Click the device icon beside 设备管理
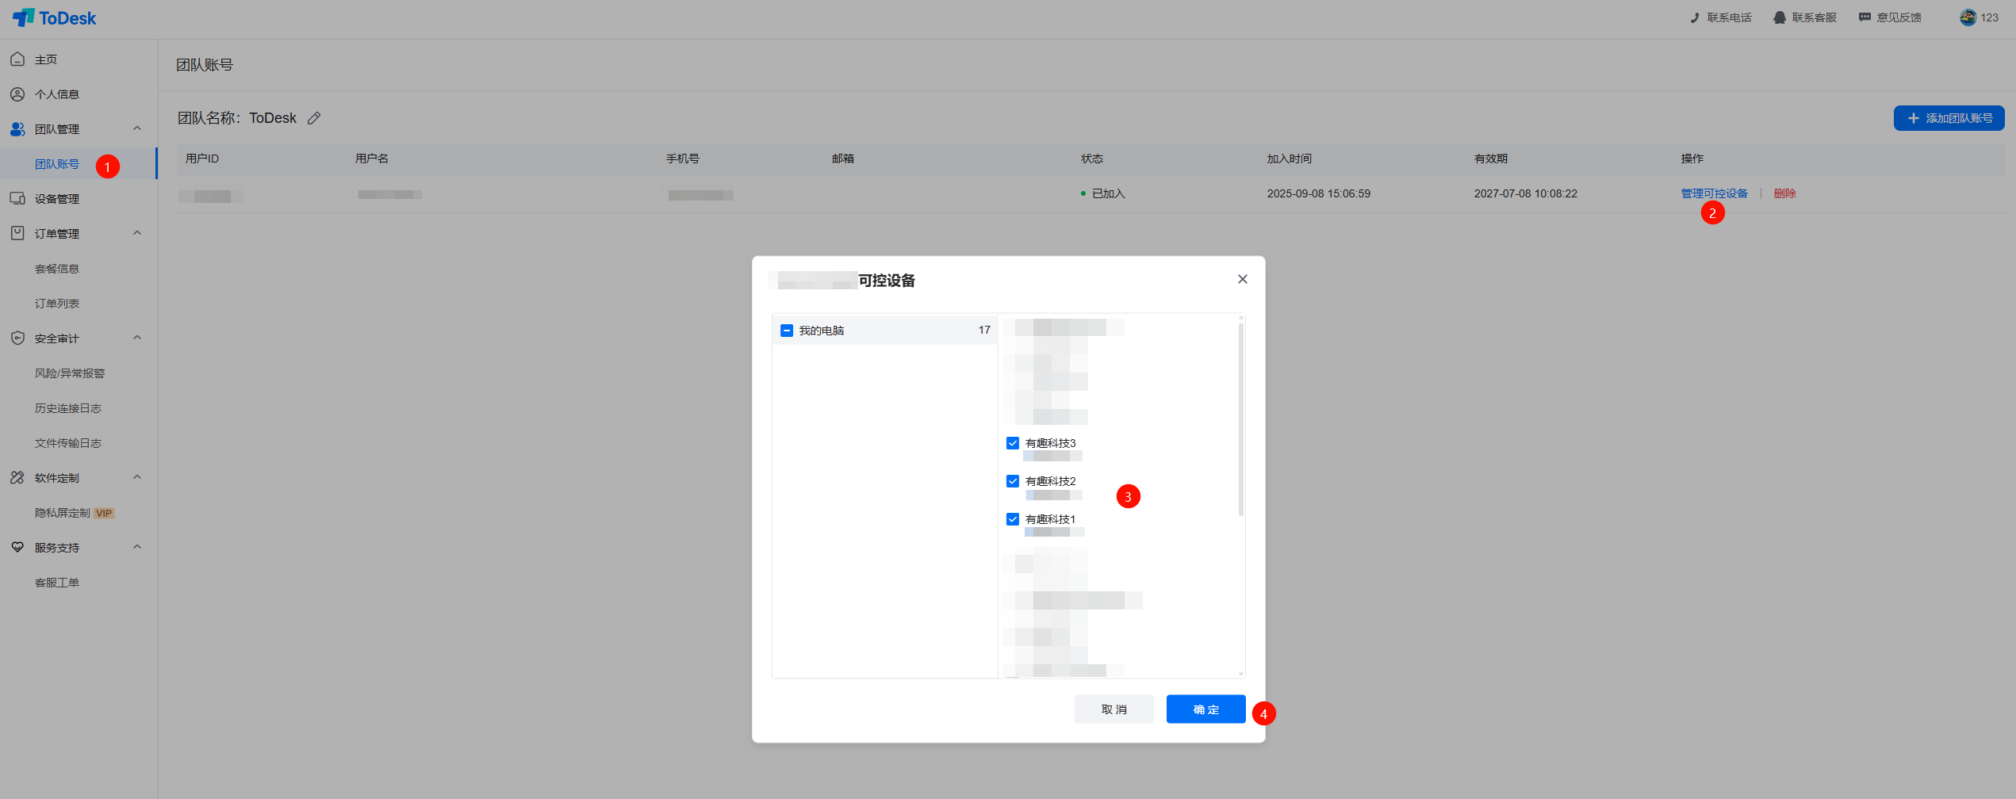This screenshot has height=799, width=2016. tap(17, 198)
